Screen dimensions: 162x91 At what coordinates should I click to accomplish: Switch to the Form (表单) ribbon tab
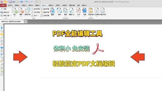point(37,5)
